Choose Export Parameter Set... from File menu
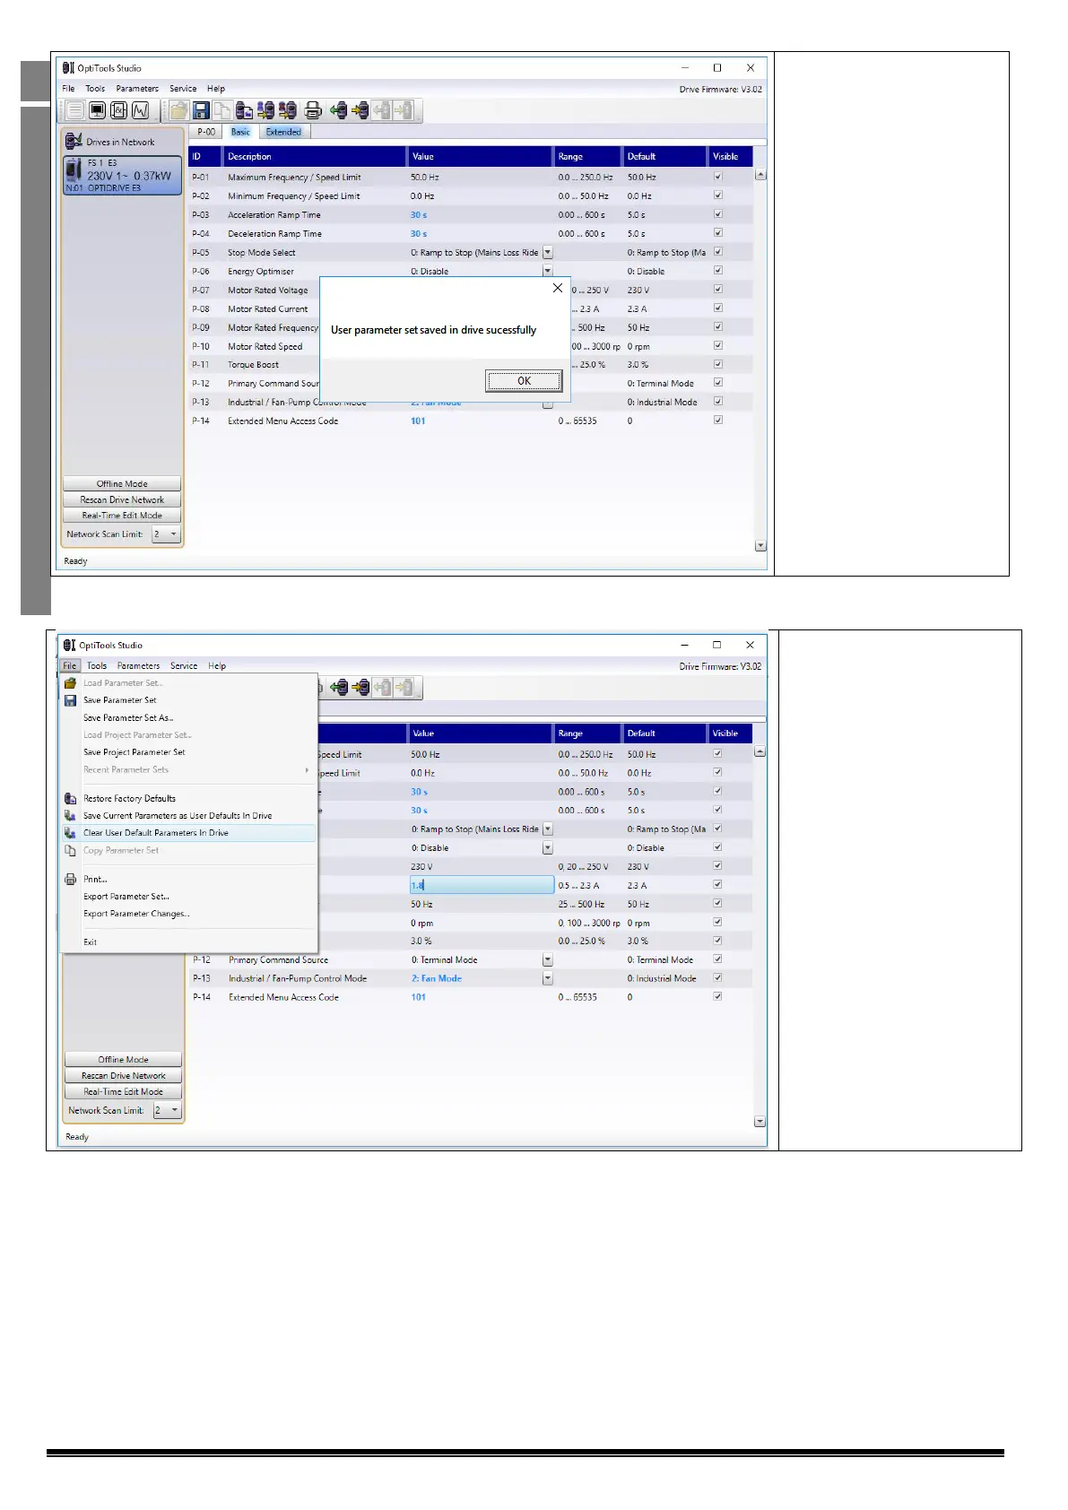Viewport: 1068px width, 1510px height. point(126,897)
